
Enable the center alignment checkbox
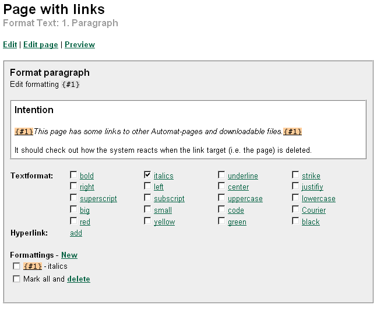point(221,187)
